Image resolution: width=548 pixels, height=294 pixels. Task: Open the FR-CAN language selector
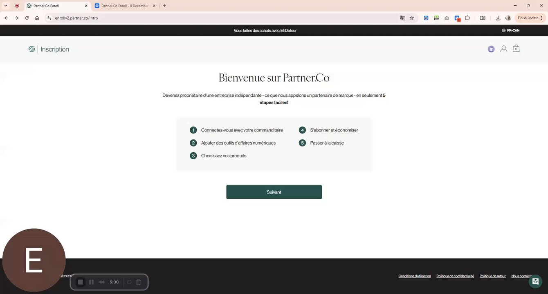[511, 31]
